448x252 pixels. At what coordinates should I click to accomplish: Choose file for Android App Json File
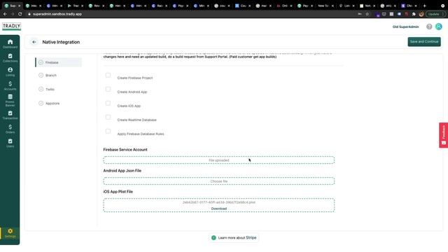click(219, 181)
